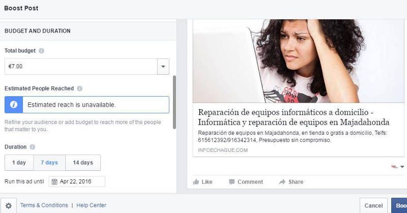Click the Comment speech bubble icon
The width and height of the screenshot is (407, 213).
pos(231,182)
